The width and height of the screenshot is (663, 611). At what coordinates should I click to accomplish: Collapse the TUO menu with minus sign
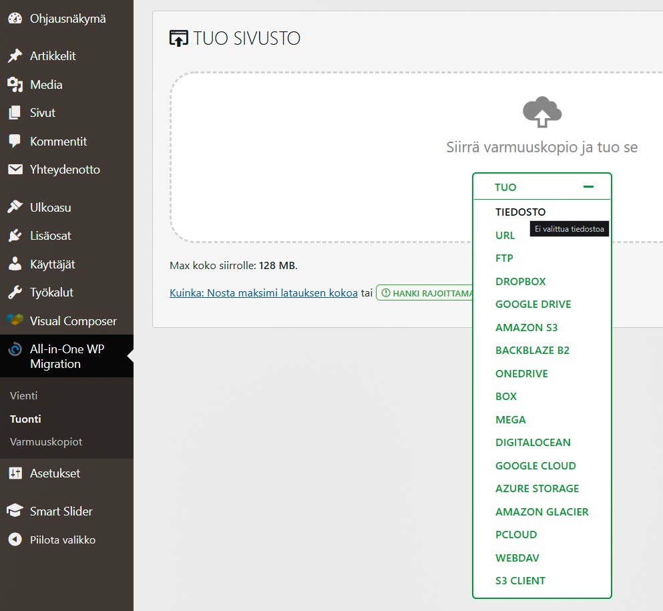589,186
